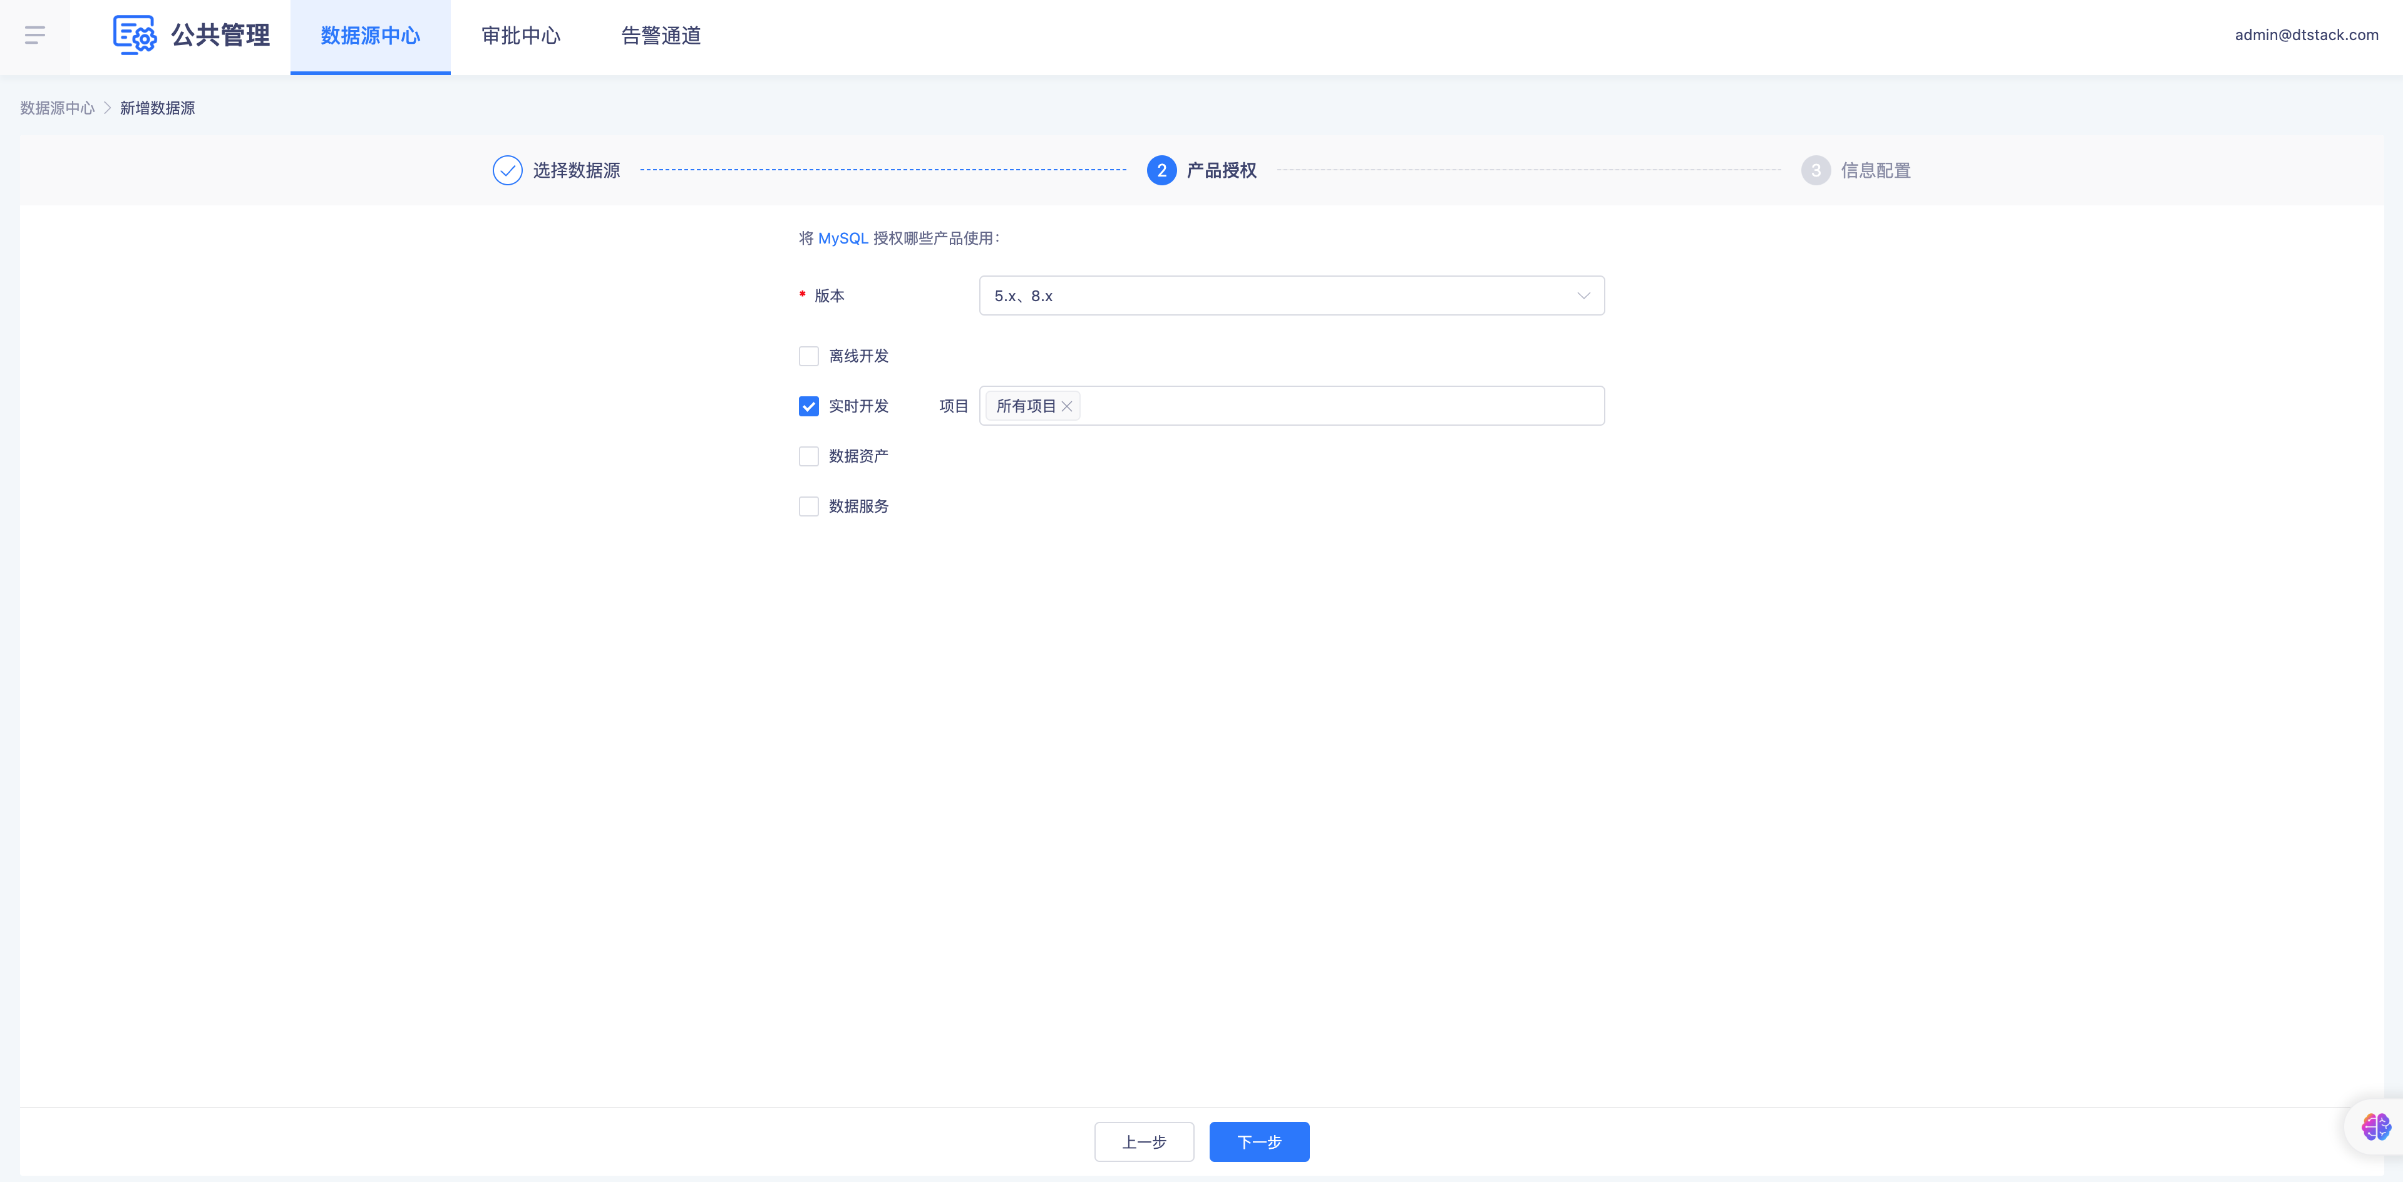The image size is (2403, 1182).
Task: Go back with 上一步 button
Action: (x=1144, y=1142)
